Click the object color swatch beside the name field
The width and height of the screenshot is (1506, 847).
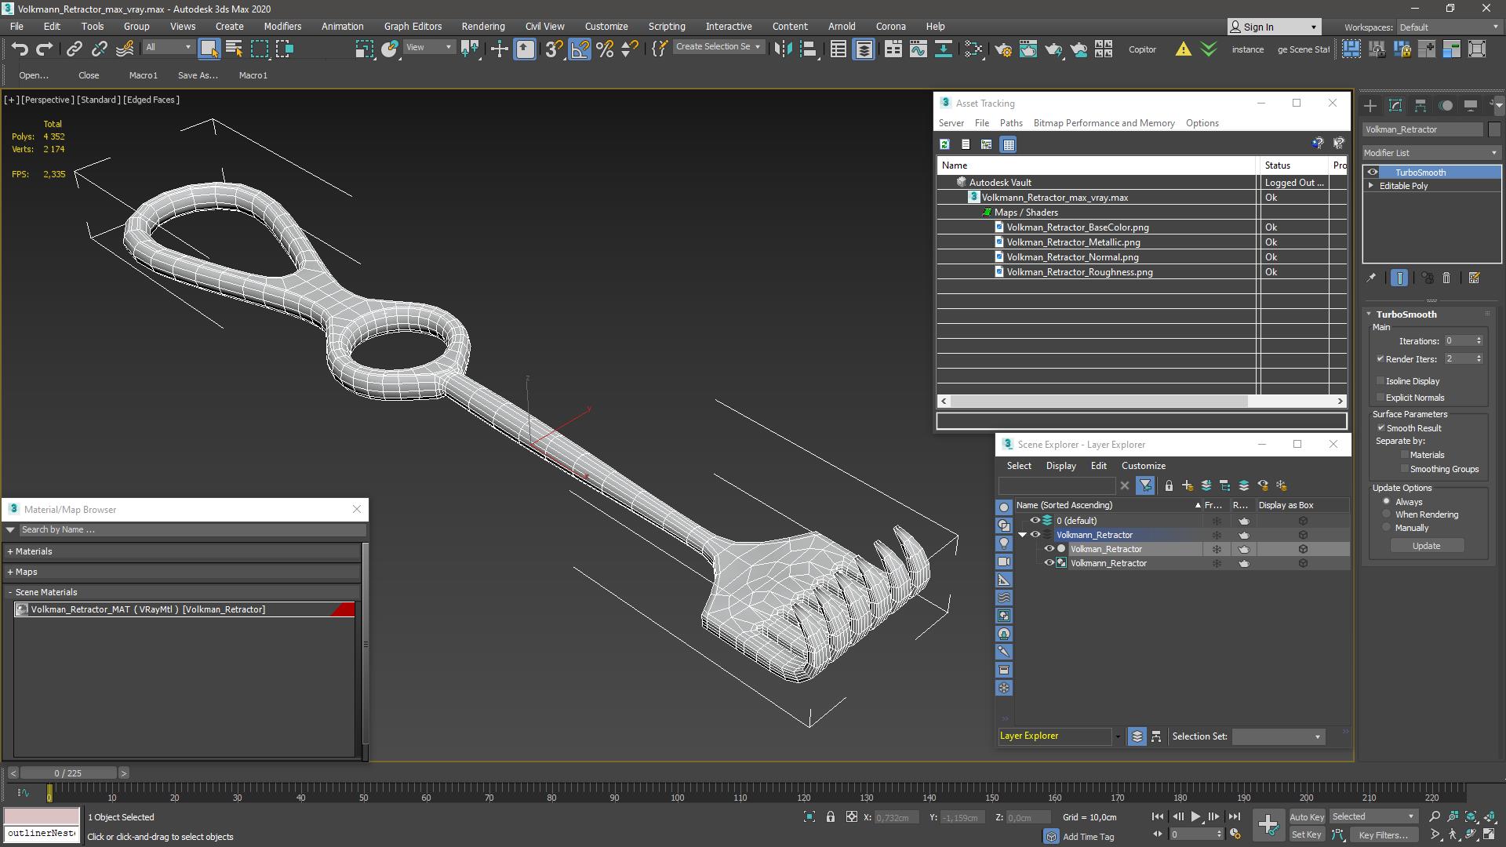pyautogui.click(x=1493, y=129)
